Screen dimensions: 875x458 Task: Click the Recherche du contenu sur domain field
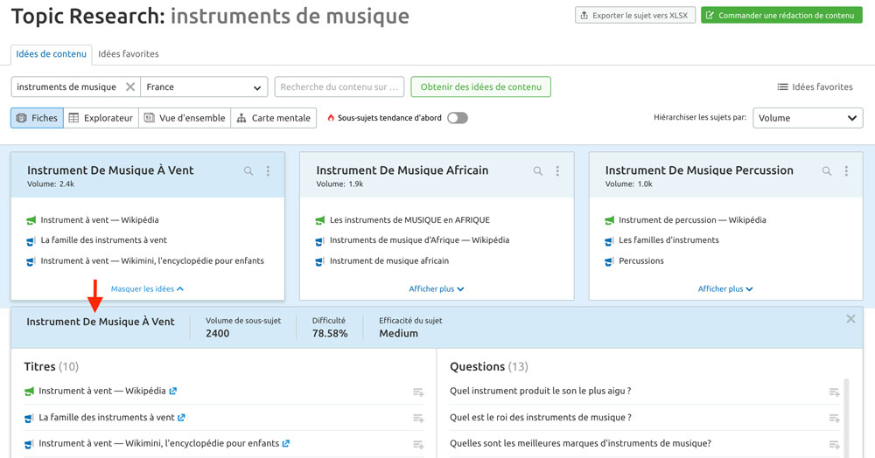click(x=339, y=87)
